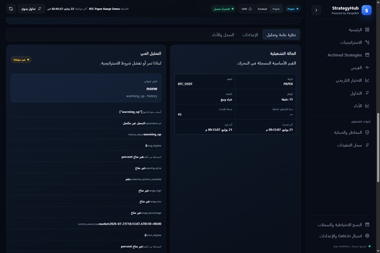
Task: Click BTC Paper Range Demo strategy name
Action: tap(104, 8)
